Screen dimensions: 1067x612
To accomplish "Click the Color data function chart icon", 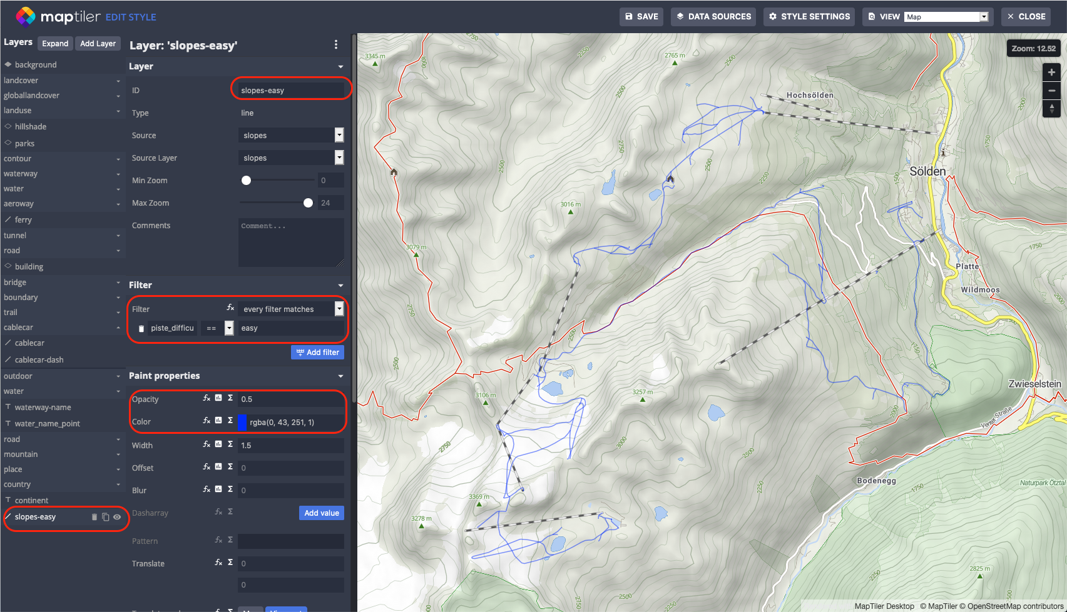I will tap(218, 421).
